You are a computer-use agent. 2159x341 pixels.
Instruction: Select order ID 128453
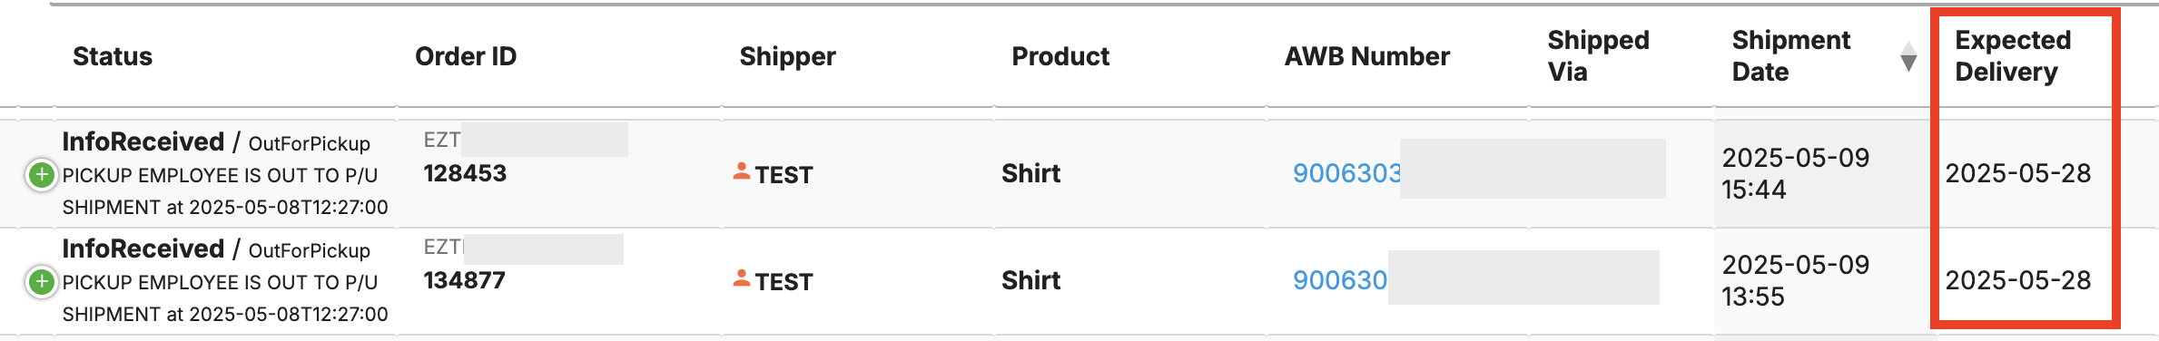point(465,173)
